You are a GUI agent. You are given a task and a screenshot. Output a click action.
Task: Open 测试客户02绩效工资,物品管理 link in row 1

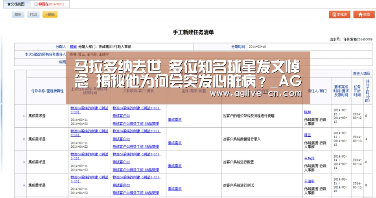[x=136, y=123]
